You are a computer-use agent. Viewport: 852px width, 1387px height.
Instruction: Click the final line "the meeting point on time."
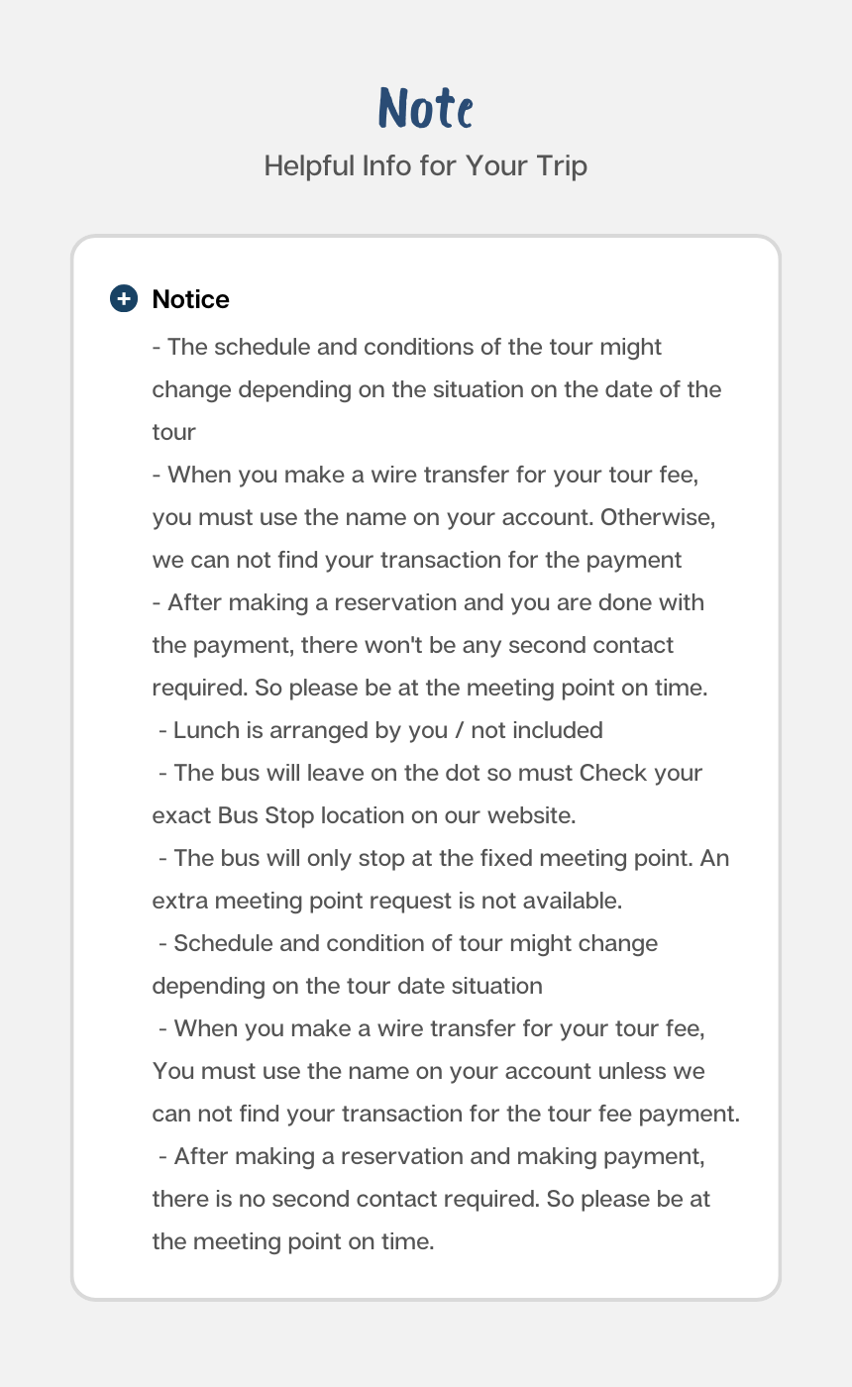coord(293,1241)
